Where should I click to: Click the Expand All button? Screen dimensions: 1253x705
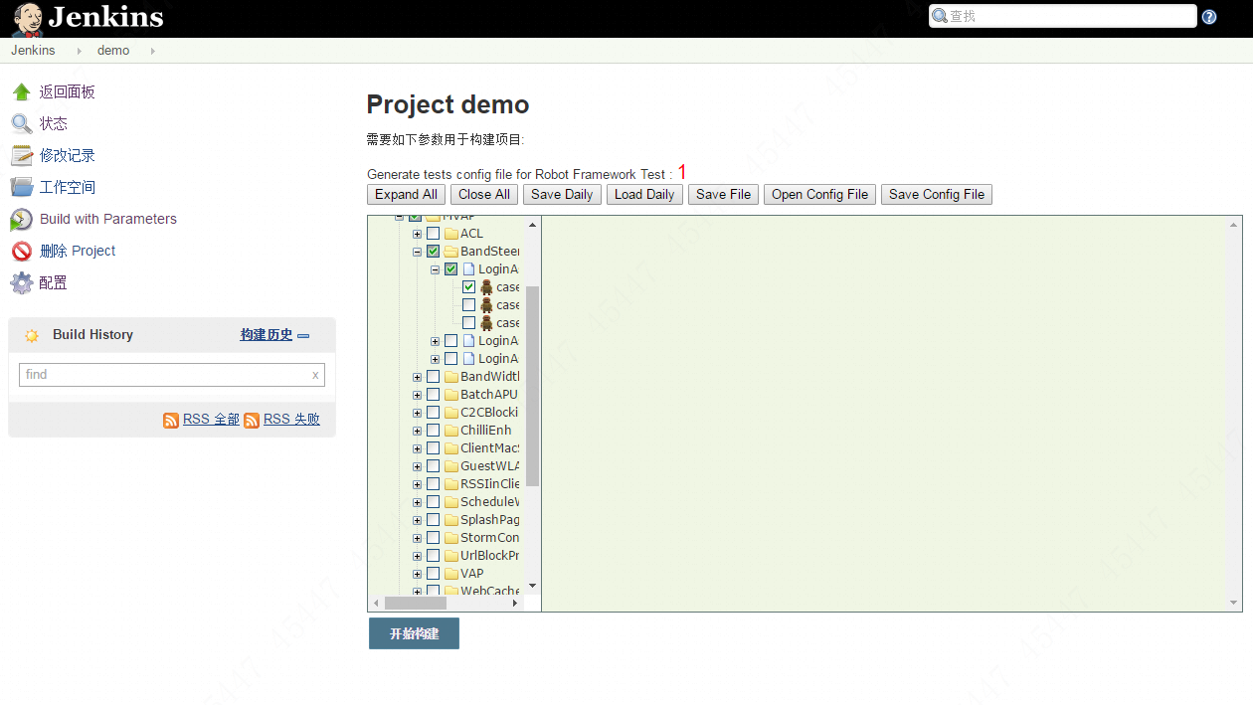pos(406,195)
